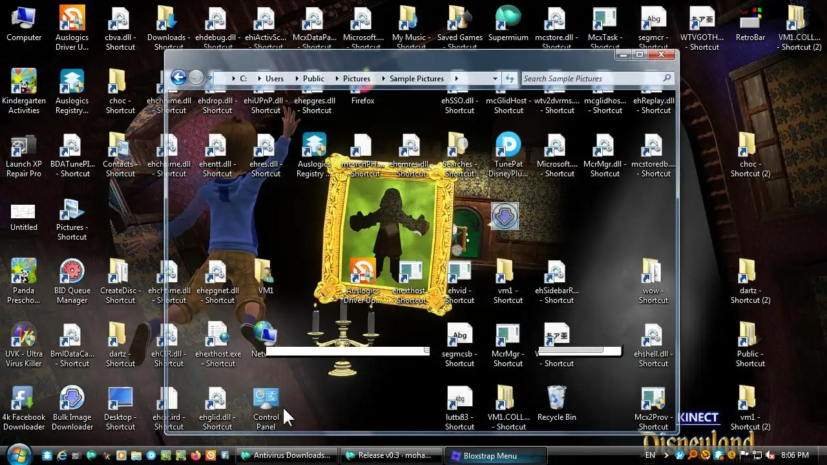Click the muted volume tray icon
The width and height of the screenshot is (827, 465).
click(x=769, y=455)
